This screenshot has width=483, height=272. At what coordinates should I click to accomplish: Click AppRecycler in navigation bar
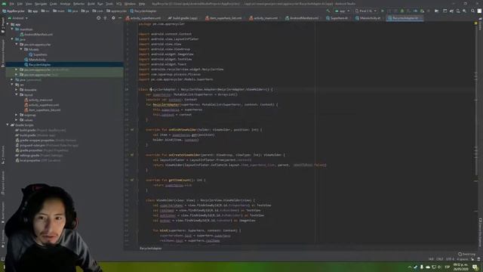click(x=14, y=11)
